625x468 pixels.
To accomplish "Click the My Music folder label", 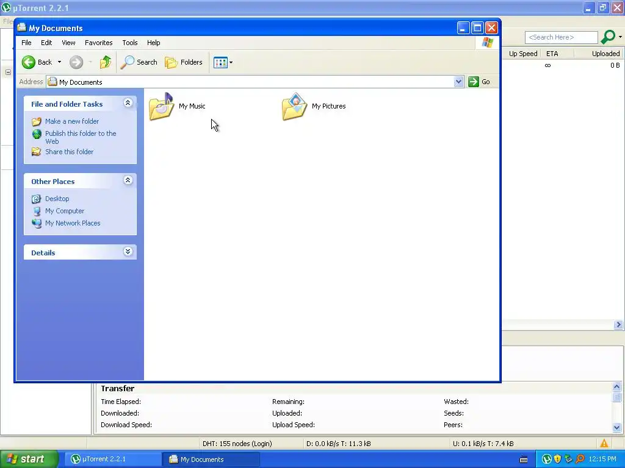I will (x=192, y=106).
